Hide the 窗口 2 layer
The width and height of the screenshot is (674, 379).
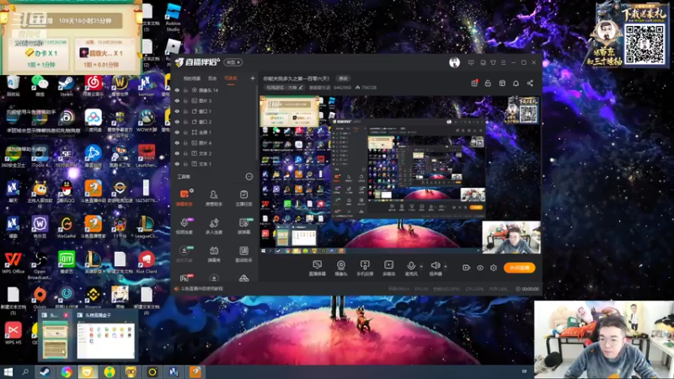(x=177, y=121)
